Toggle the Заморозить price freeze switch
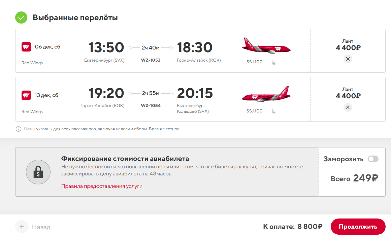This screenshot has height=235, width=391. [373, 159]
